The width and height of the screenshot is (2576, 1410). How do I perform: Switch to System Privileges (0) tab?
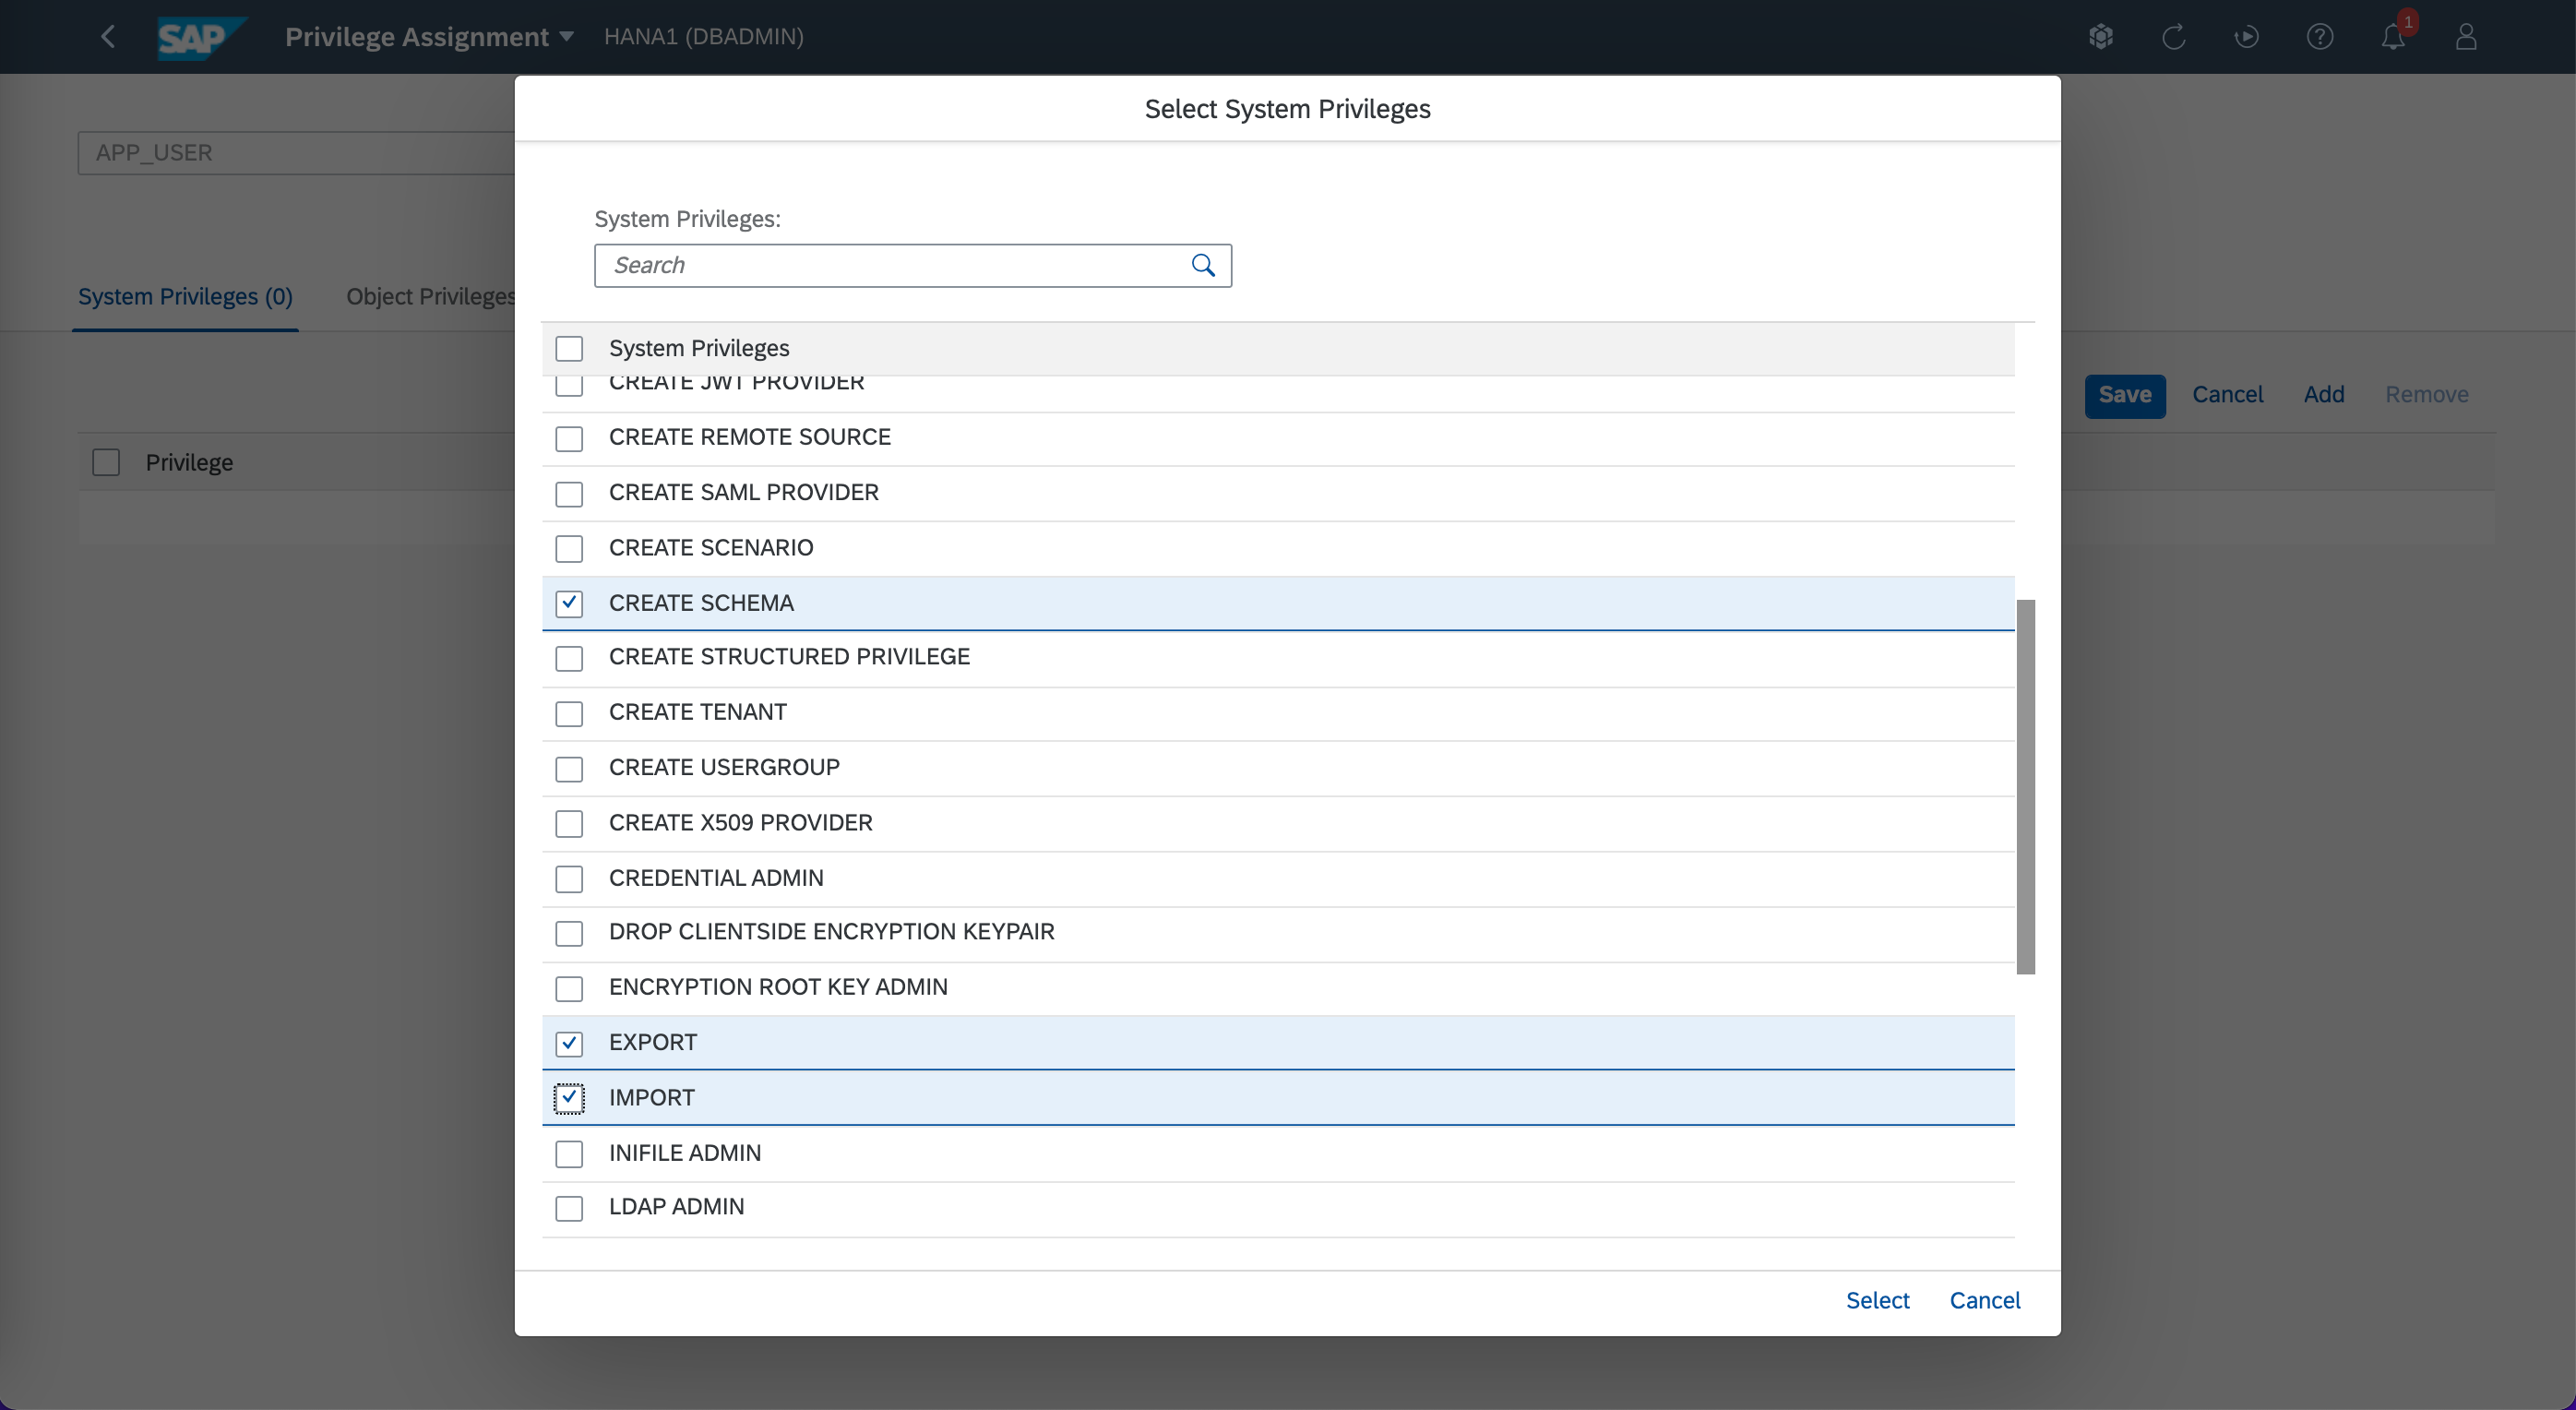[x=185, y=297]
